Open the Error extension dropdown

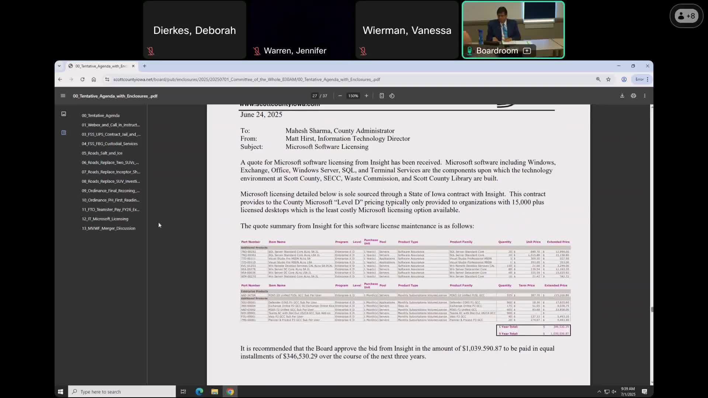(641, 79)
